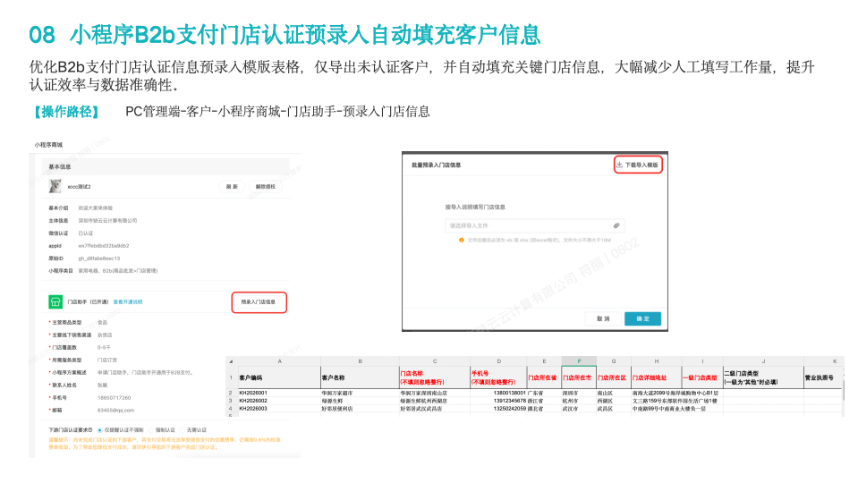The image size is (858, 483).
Task: Click the red 手机号 header cell
Action: tap(499, 378)
